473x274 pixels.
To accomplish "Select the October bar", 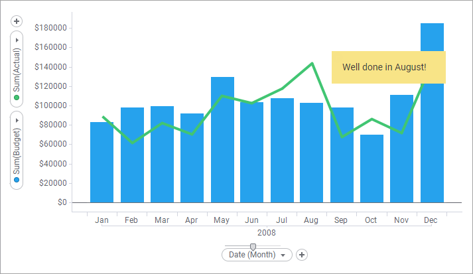I will (372, 174).
